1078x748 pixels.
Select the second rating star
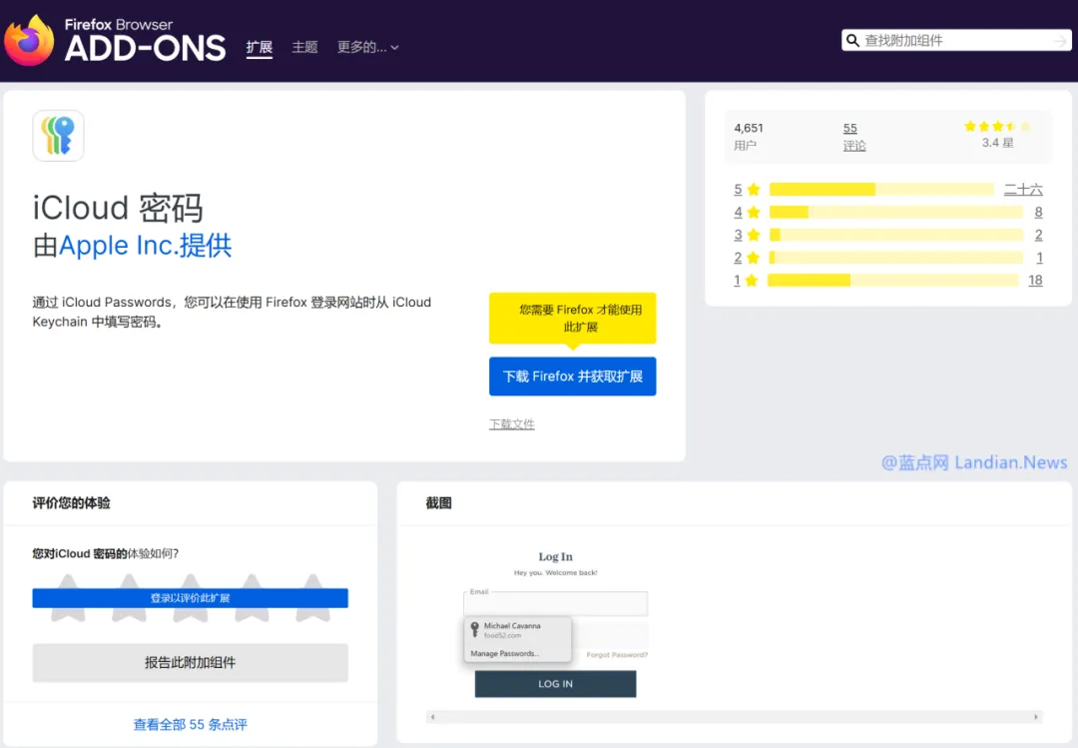coord(129,597)
